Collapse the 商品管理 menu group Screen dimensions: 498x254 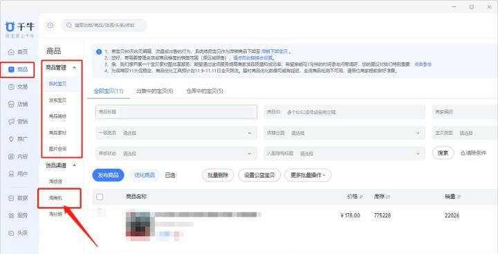tap(74, 68)
